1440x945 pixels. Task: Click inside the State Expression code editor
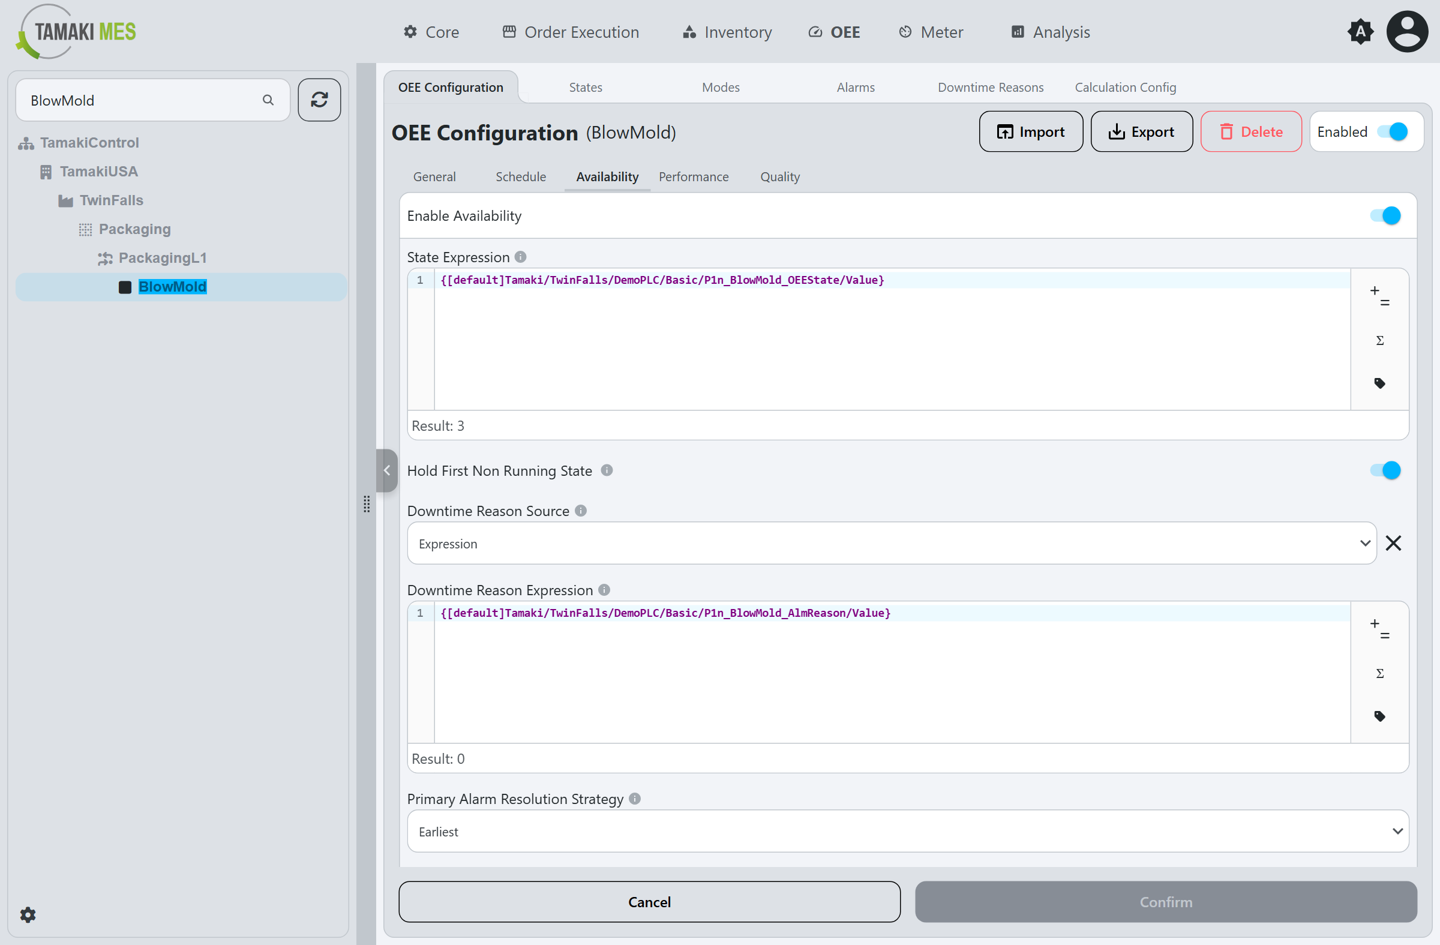pyautogui.click(x=892, y=341)
